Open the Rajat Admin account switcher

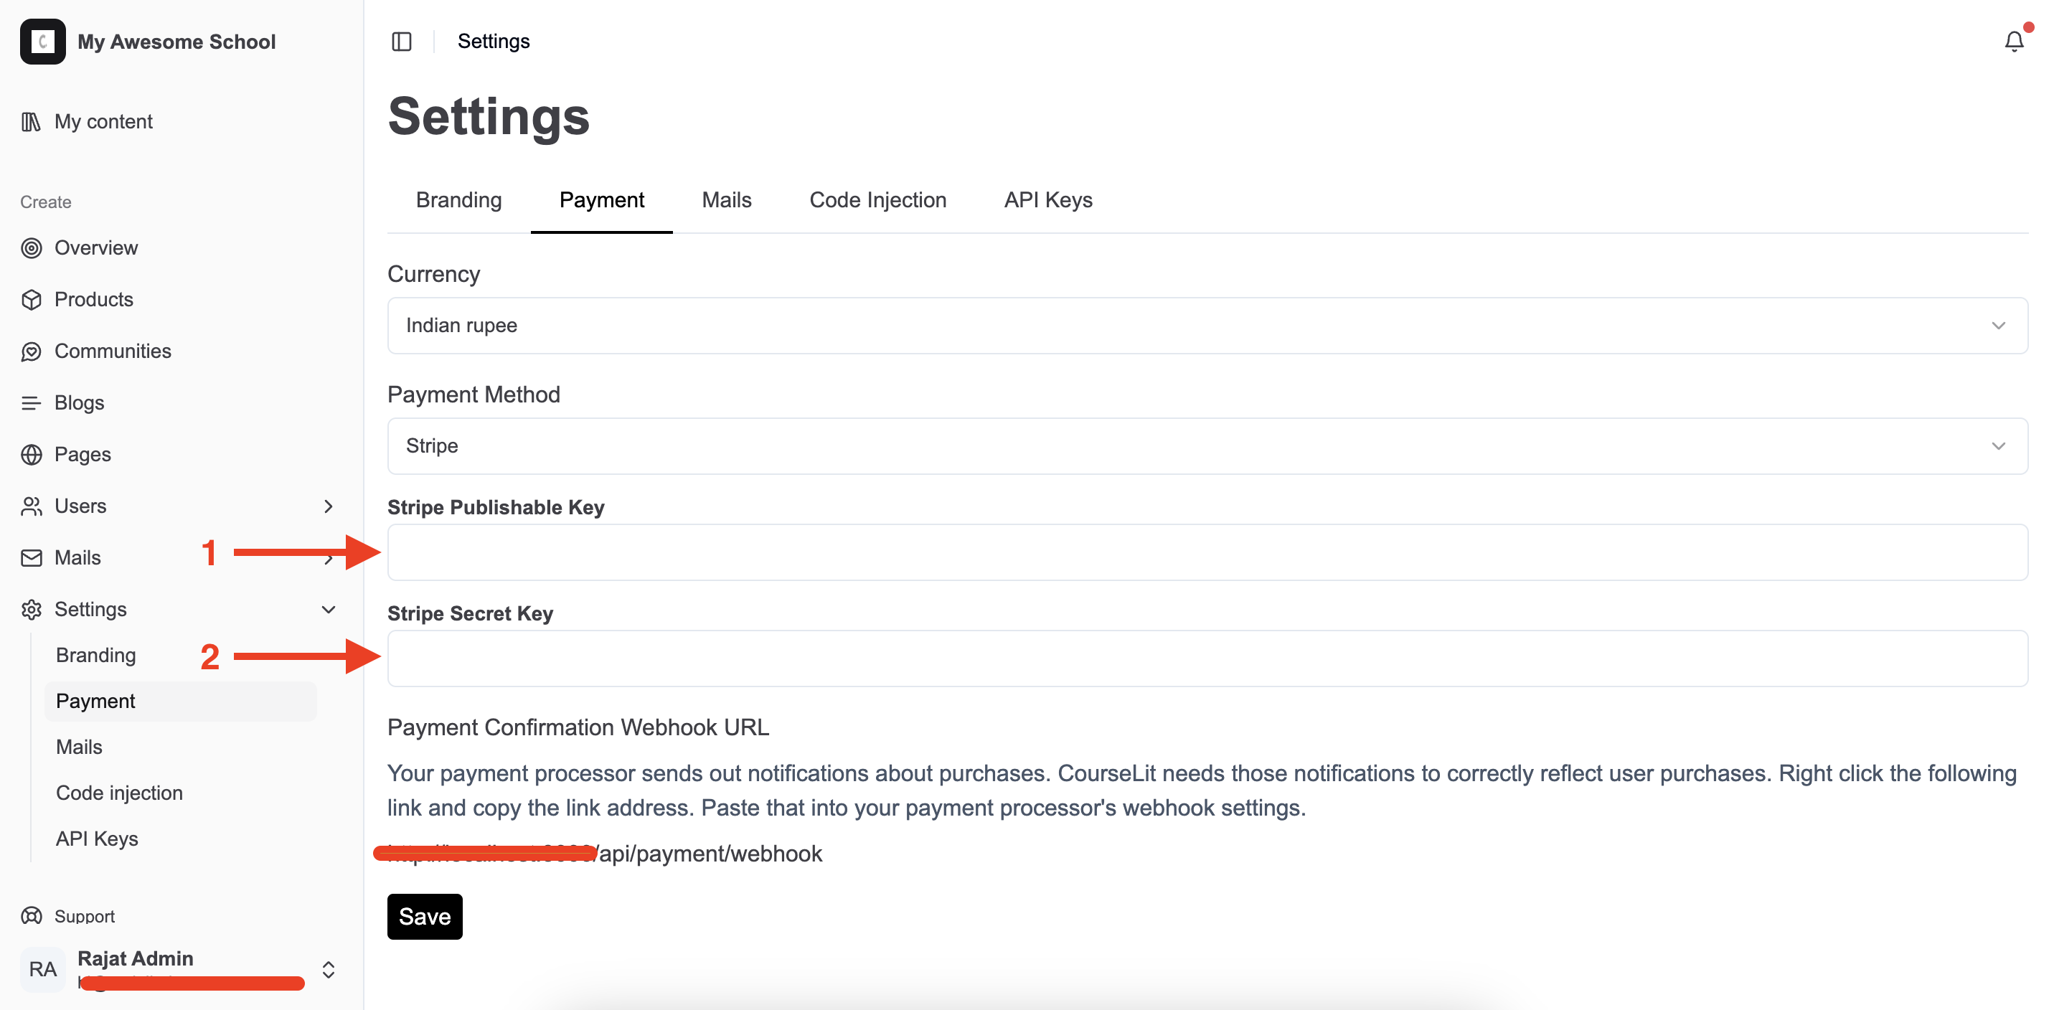[x=327, y=969]
